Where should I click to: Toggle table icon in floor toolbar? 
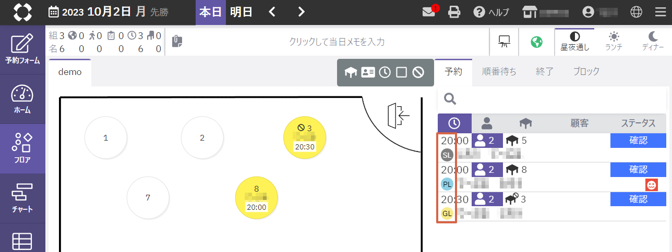[x=351, y=72]
